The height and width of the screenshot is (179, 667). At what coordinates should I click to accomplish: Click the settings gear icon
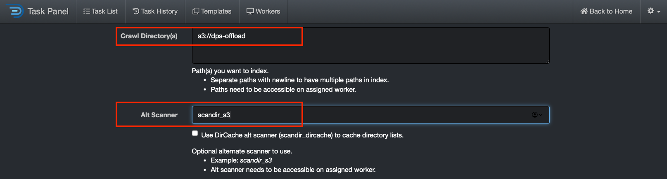click(651, 11)
